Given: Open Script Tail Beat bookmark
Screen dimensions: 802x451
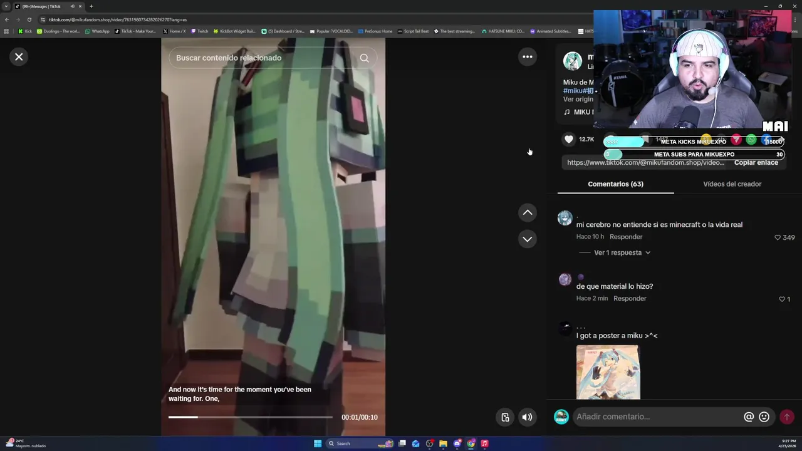Looking at the screenshot, I should click(414, 31).
